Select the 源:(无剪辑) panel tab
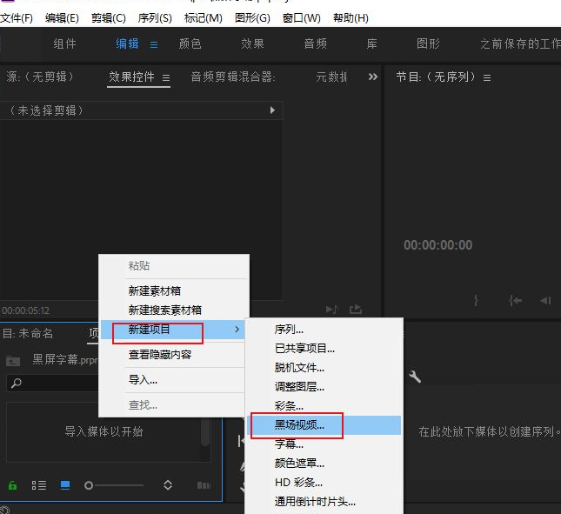Image resolution: width=561 pixels, height=514 pixels. (39, 77)
